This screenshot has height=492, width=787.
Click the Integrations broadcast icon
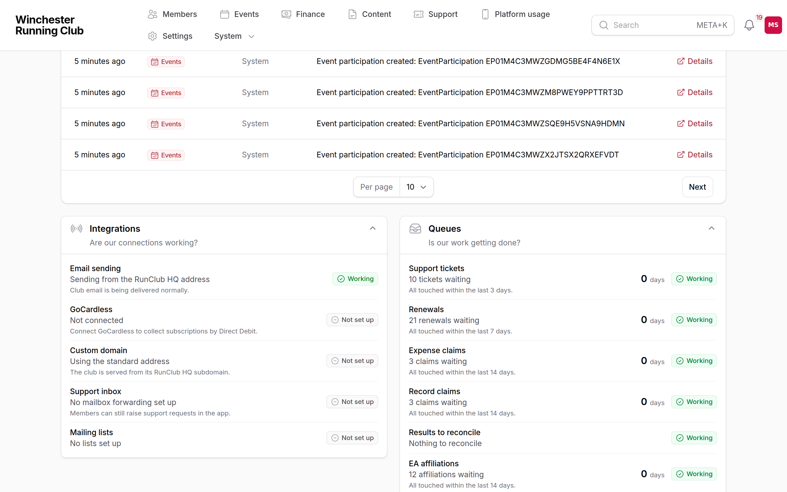click(x=77, y=229)
